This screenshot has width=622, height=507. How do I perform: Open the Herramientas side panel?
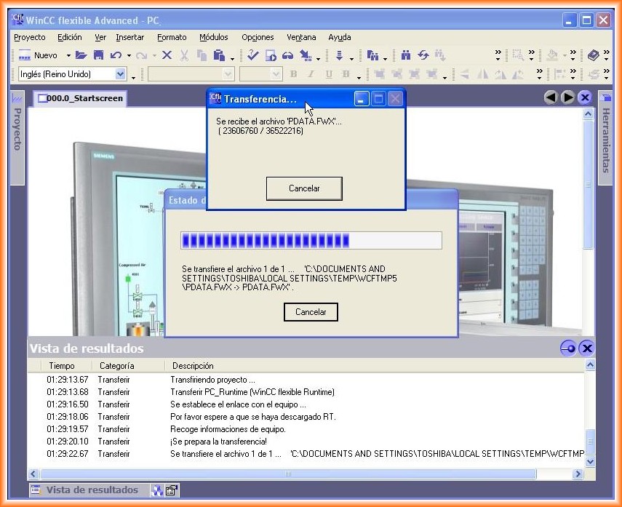[605, 140]
